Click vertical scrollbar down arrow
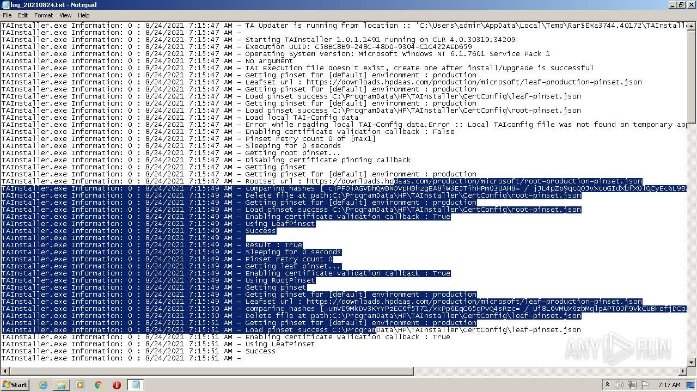The height and width of the screenshot is (392, 697). pyautogui.click(x=692, y=362)
